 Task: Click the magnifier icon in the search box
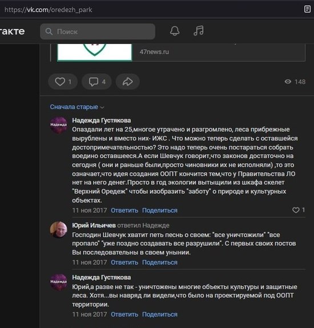click(49, 31)
